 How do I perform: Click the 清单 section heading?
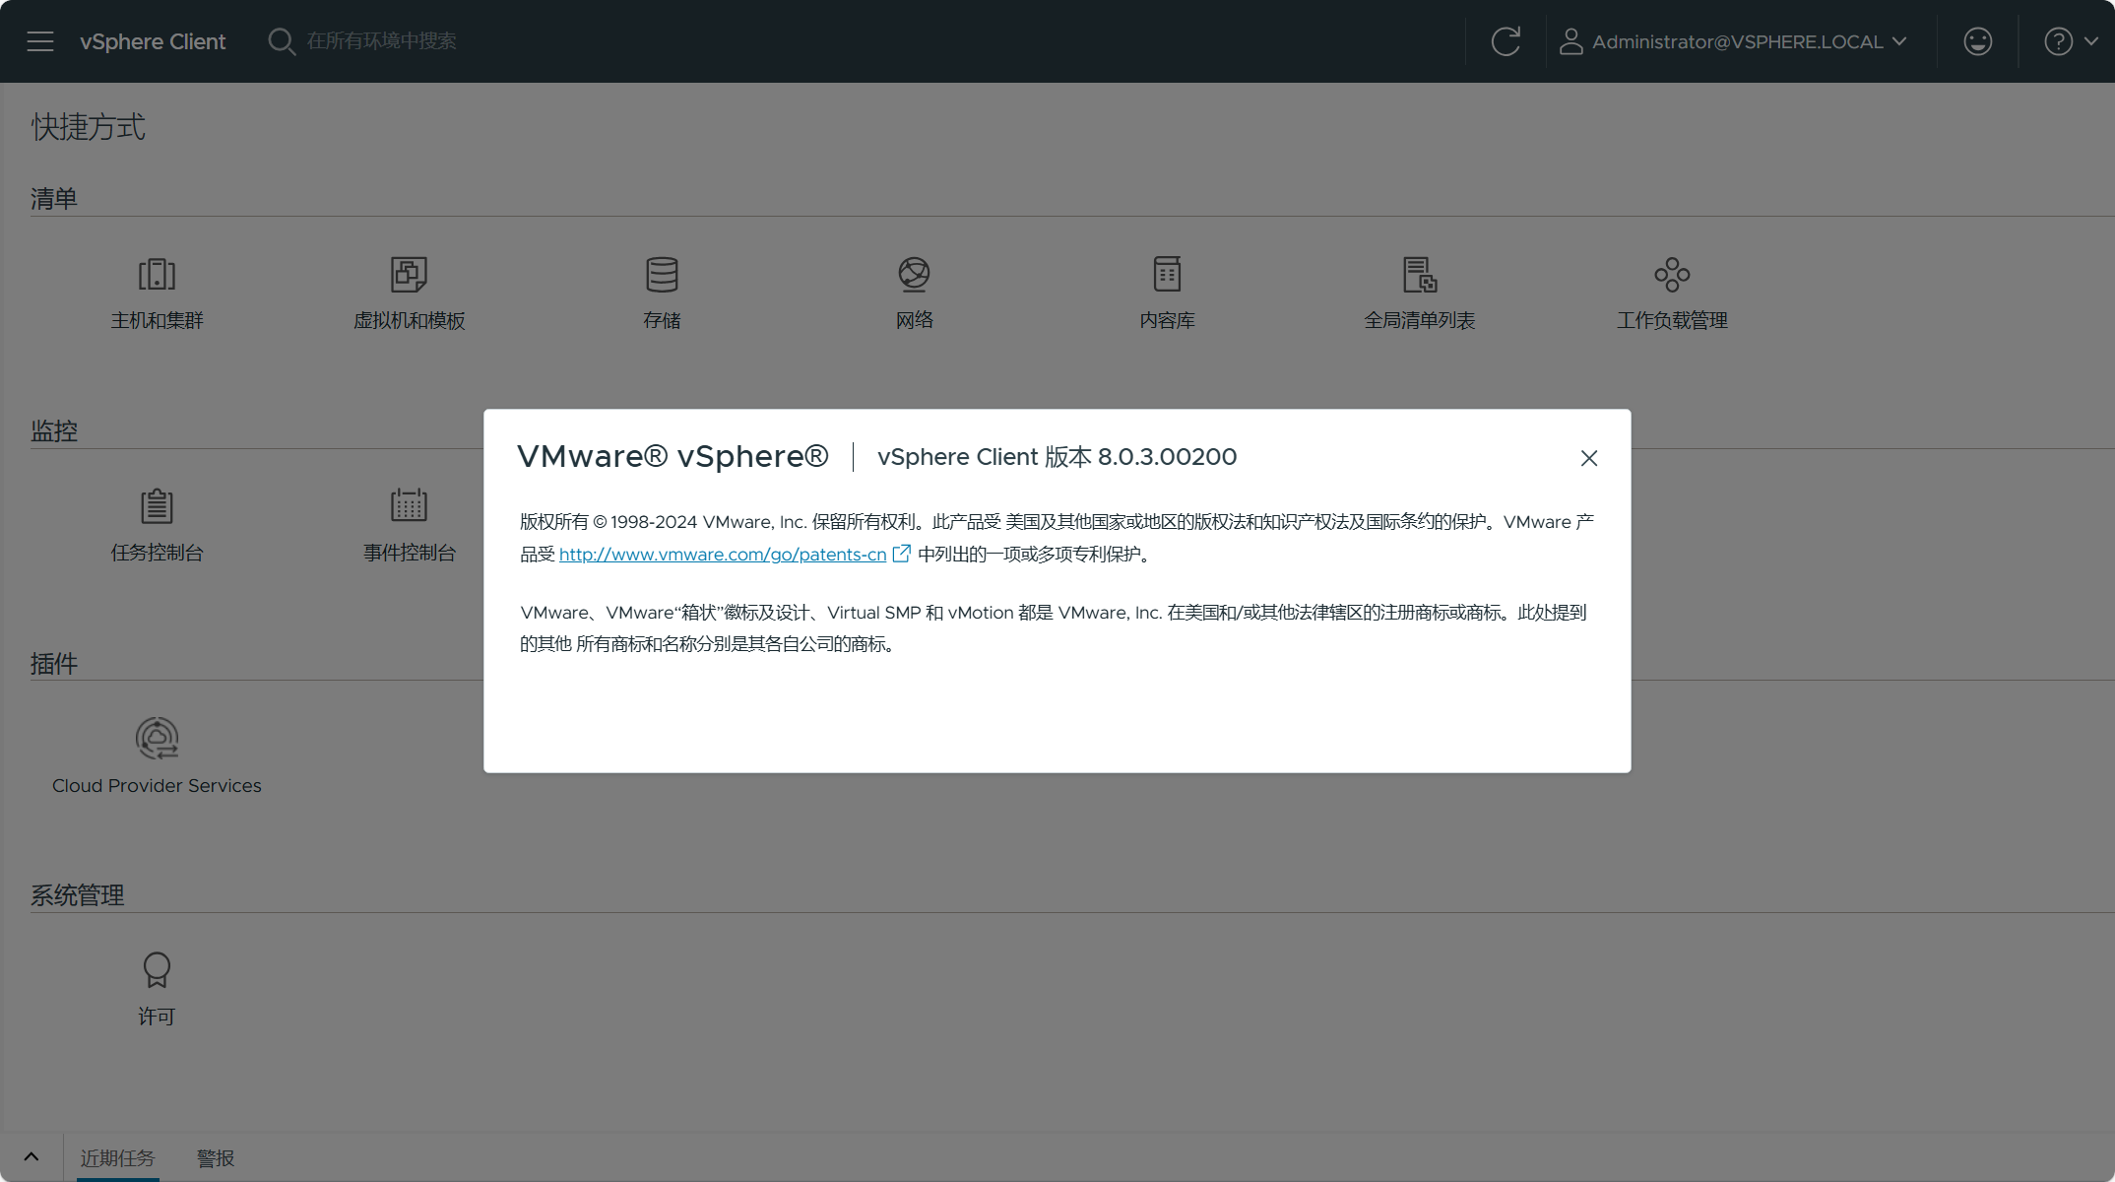coord(54,199)
